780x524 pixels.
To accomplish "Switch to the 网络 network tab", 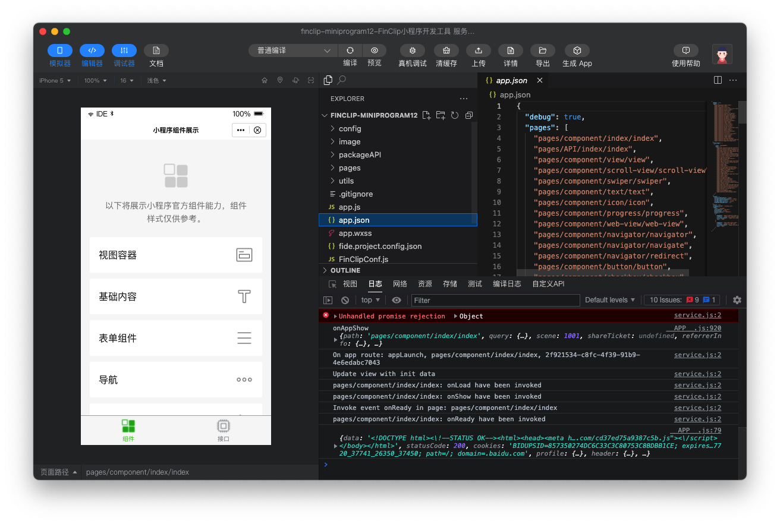I will coord(400,284).
